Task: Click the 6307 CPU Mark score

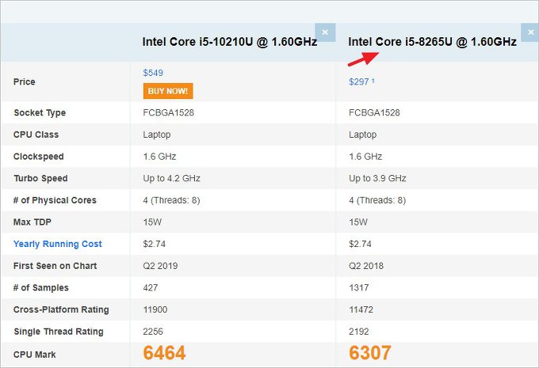Action: tap(370, 353)
